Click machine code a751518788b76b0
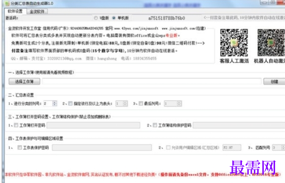The width and height of the screenshot is (285, 183). [166, 18]
